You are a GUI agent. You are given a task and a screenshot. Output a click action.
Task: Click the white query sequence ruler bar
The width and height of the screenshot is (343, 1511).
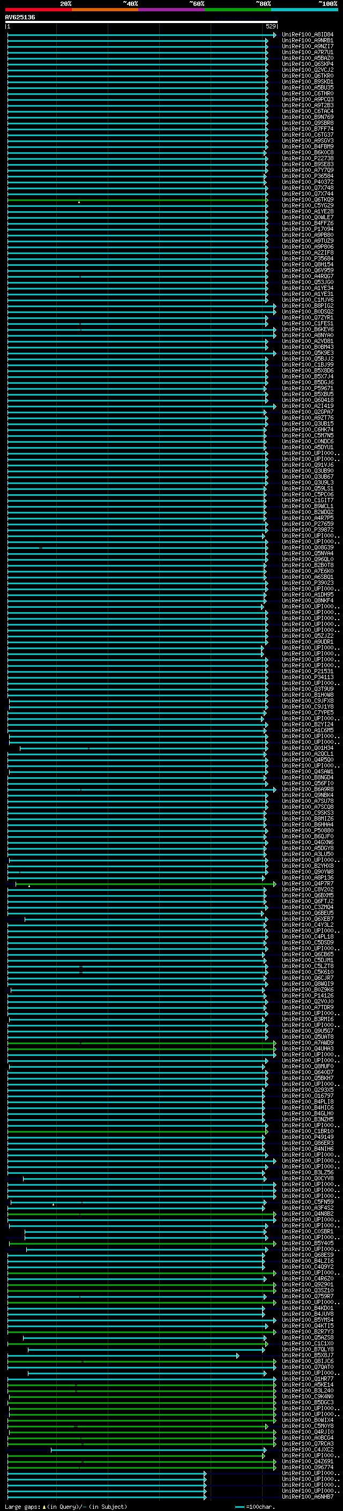click(141, 21)
